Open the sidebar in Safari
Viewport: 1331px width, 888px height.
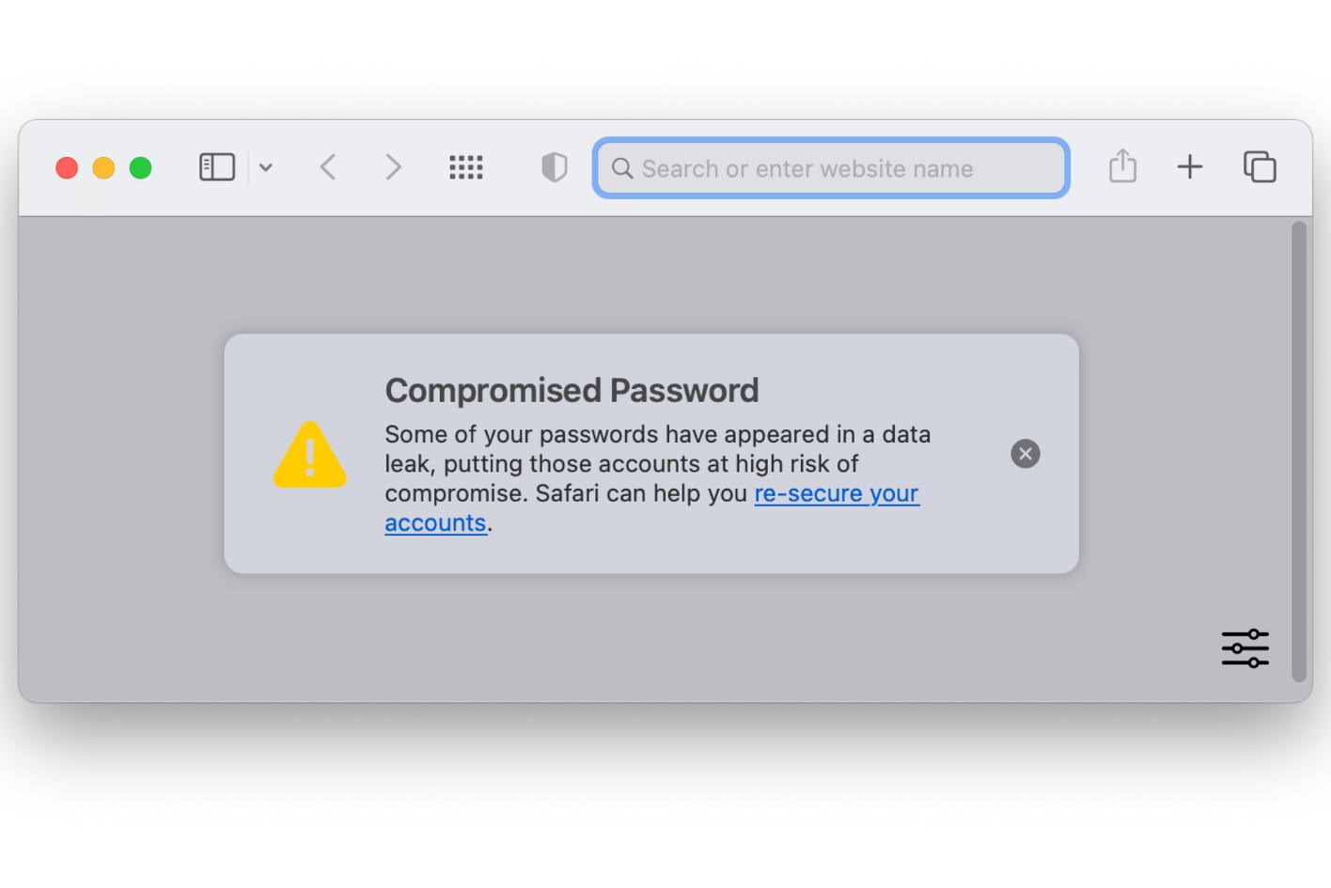(x=216, y=166)
